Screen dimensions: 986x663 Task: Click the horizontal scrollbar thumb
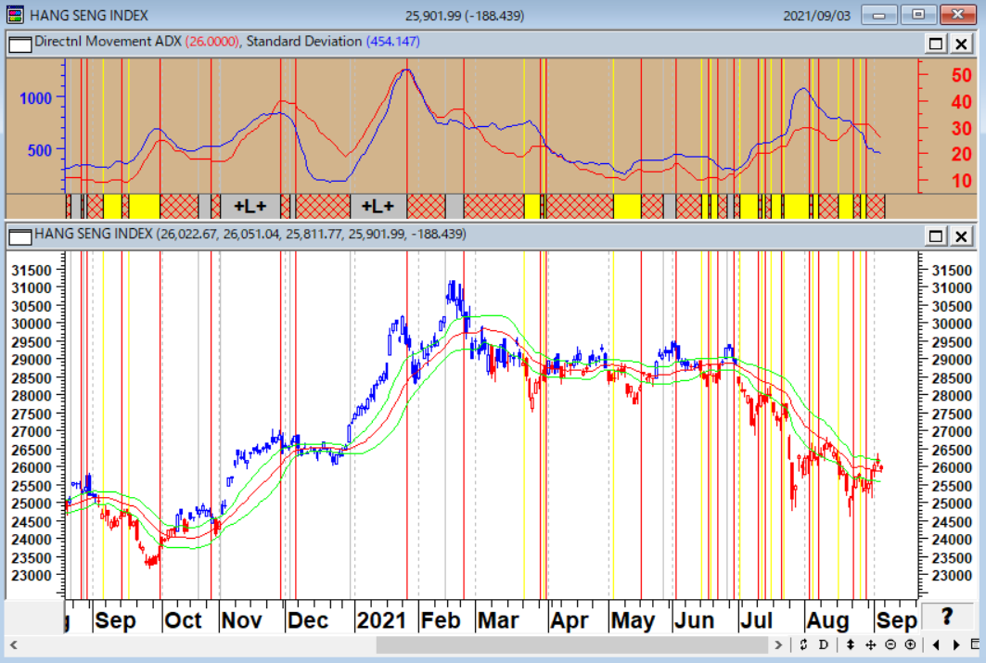pos(571,644)
